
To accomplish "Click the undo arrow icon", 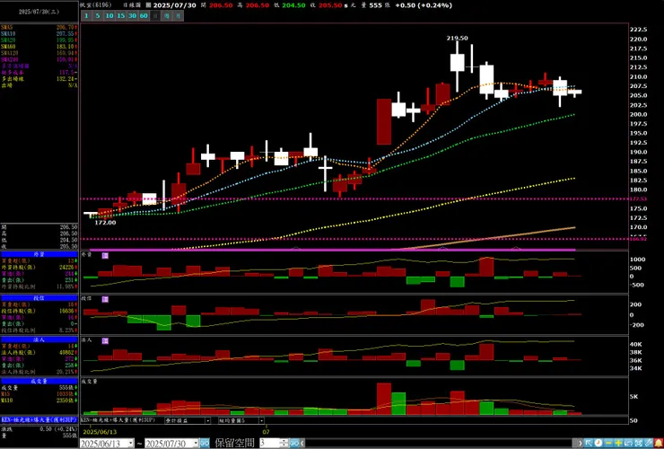I will point(628,443).
